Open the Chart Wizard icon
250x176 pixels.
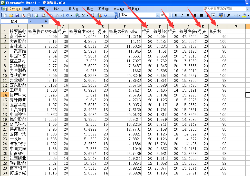100,15
